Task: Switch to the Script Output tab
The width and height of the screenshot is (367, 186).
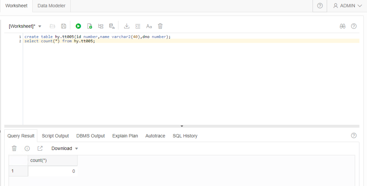Action: pyautogui.click(x=55, y=136)
